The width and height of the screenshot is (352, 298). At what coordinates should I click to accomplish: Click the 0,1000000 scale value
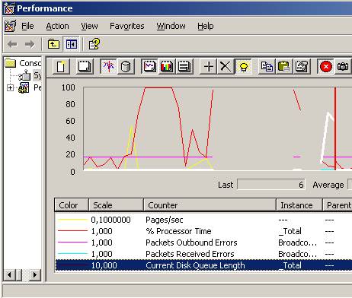coord(110,220)
